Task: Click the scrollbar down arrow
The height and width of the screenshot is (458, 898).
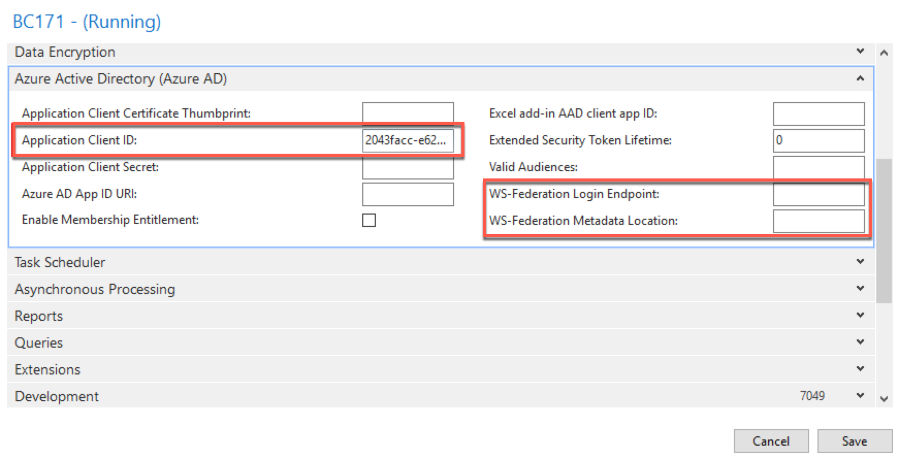Action: pos(884,399)
